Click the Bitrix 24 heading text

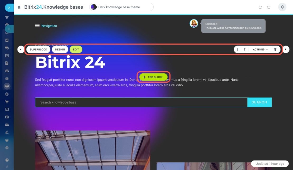(70, 62)
